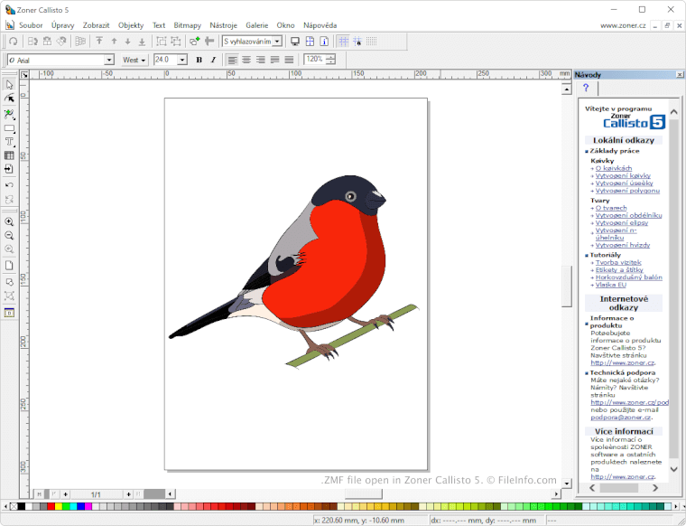The height and width of the screenshot is (526, 686).
Task: Select the Text tool in the left toolbox
Action: (9, 142)
